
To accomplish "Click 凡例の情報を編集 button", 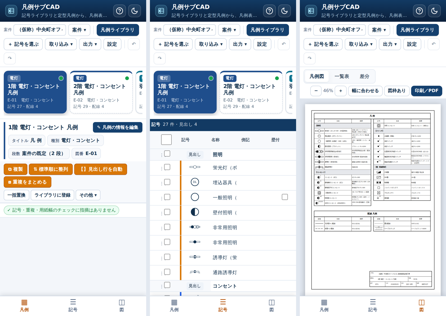I will point(118,127).
